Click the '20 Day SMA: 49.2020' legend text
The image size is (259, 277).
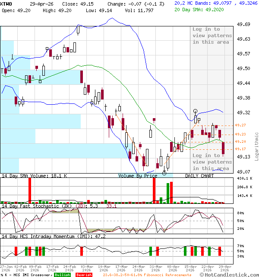pyautogui.click(x=199, y=9)
